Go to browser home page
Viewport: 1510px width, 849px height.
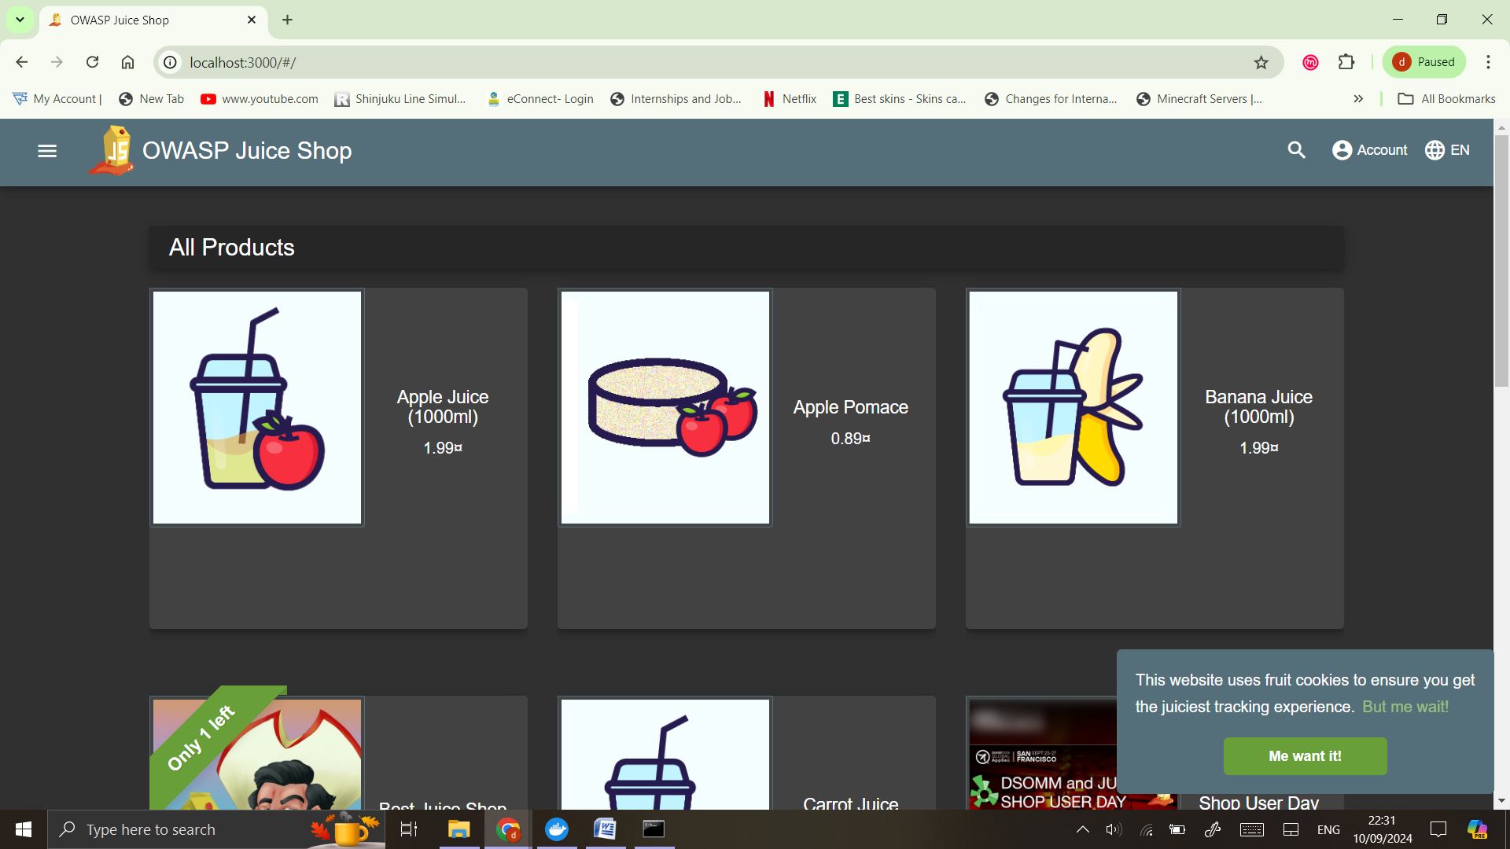127,62
